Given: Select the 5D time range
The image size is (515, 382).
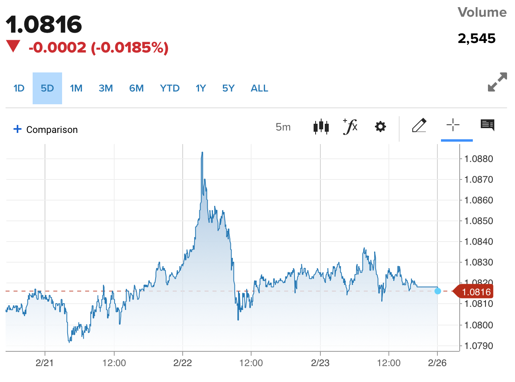Looking at the screenshot, I should pos(47,88).
